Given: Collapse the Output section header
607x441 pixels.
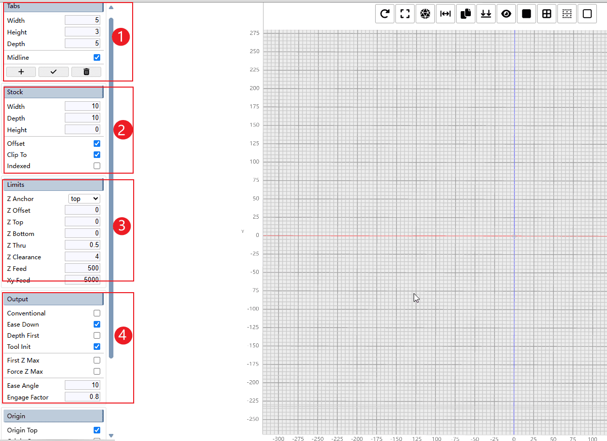Looking at the screenshot, I should [53, 299].
